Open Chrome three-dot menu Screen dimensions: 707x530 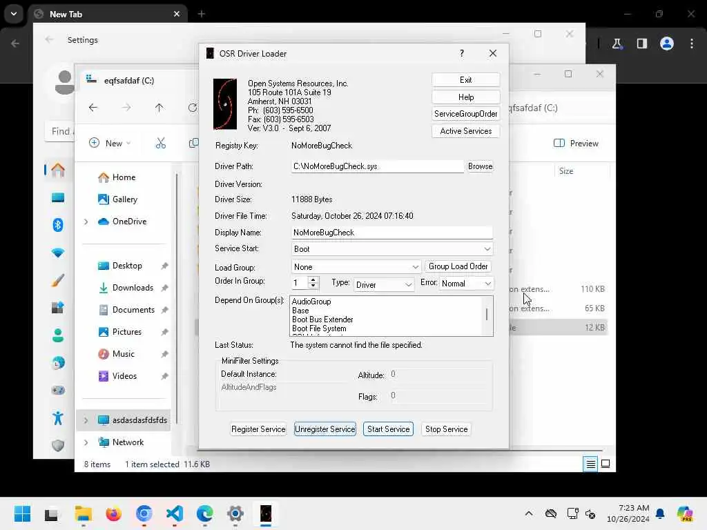coord(692,43)
